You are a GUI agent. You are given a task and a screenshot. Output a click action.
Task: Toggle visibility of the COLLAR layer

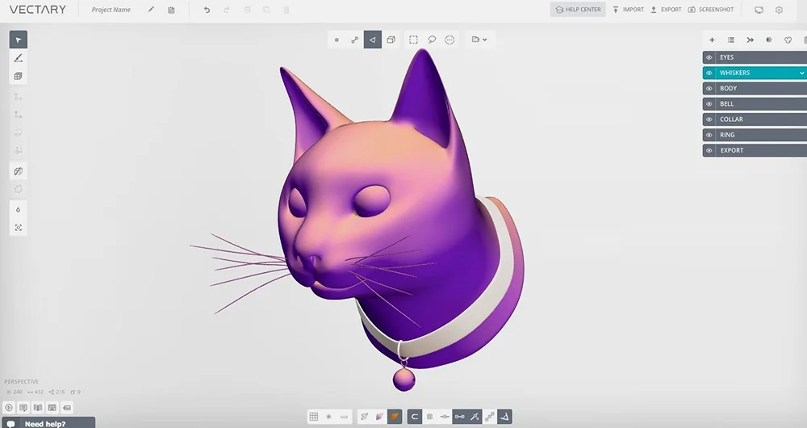(709, 120)
